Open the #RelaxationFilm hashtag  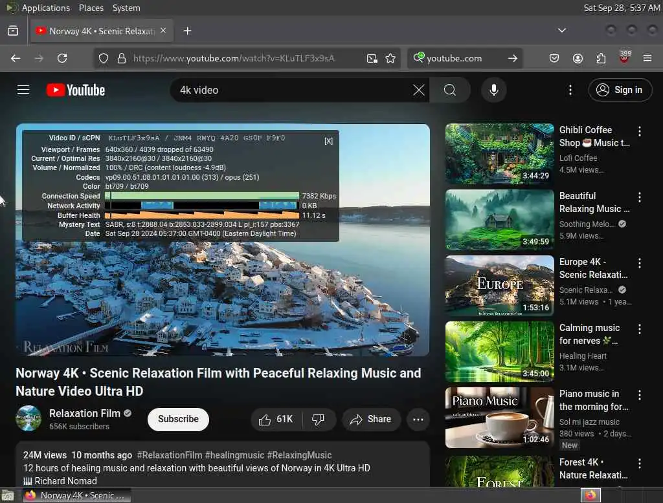click(x=170, y=455)
